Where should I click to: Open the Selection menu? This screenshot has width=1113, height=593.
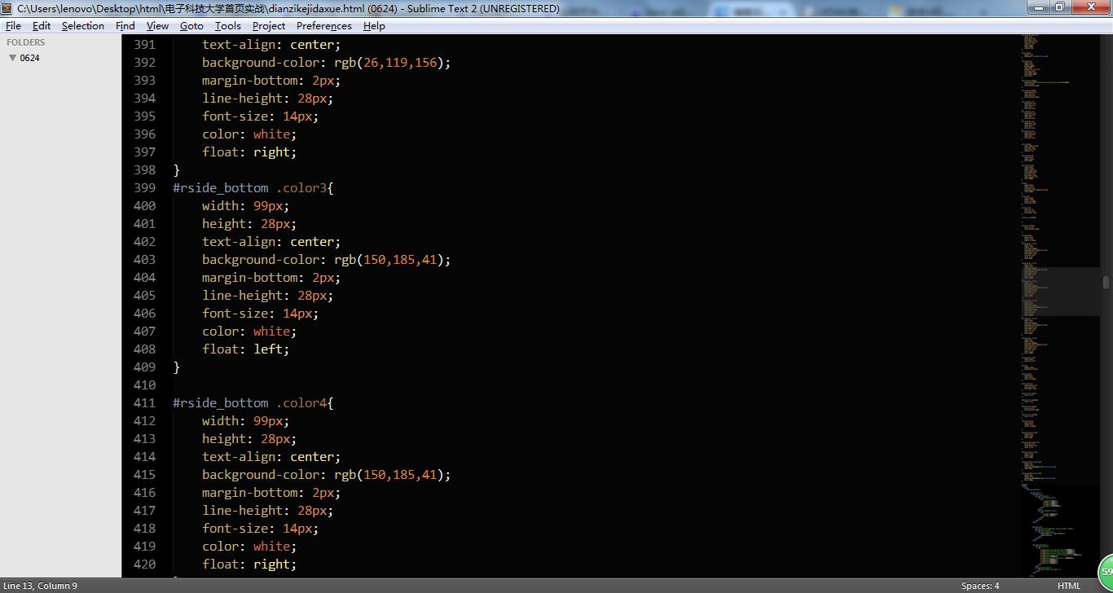83,26
